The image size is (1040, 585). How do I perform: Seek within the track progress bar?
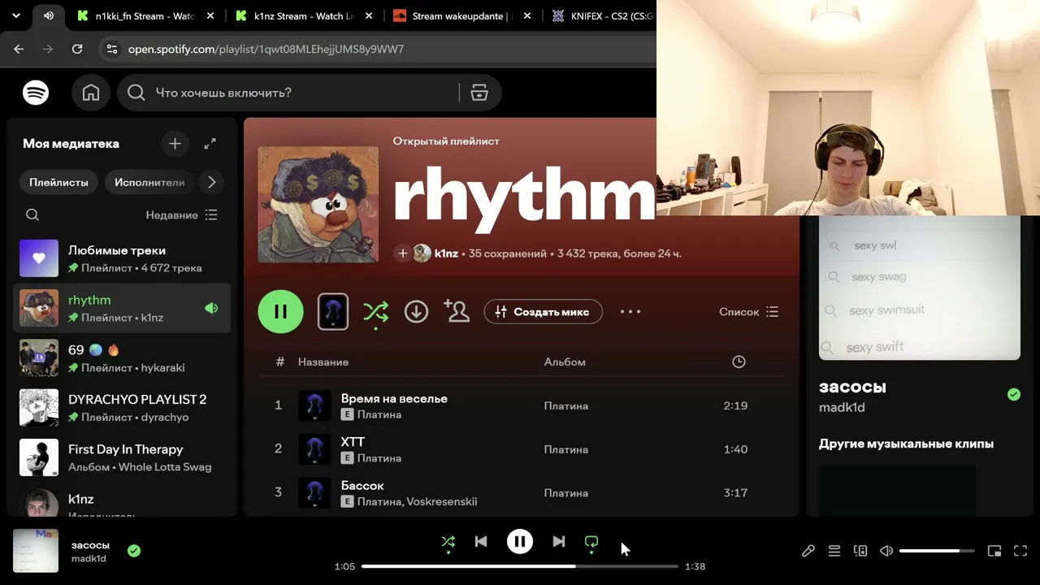pos(520,566)
